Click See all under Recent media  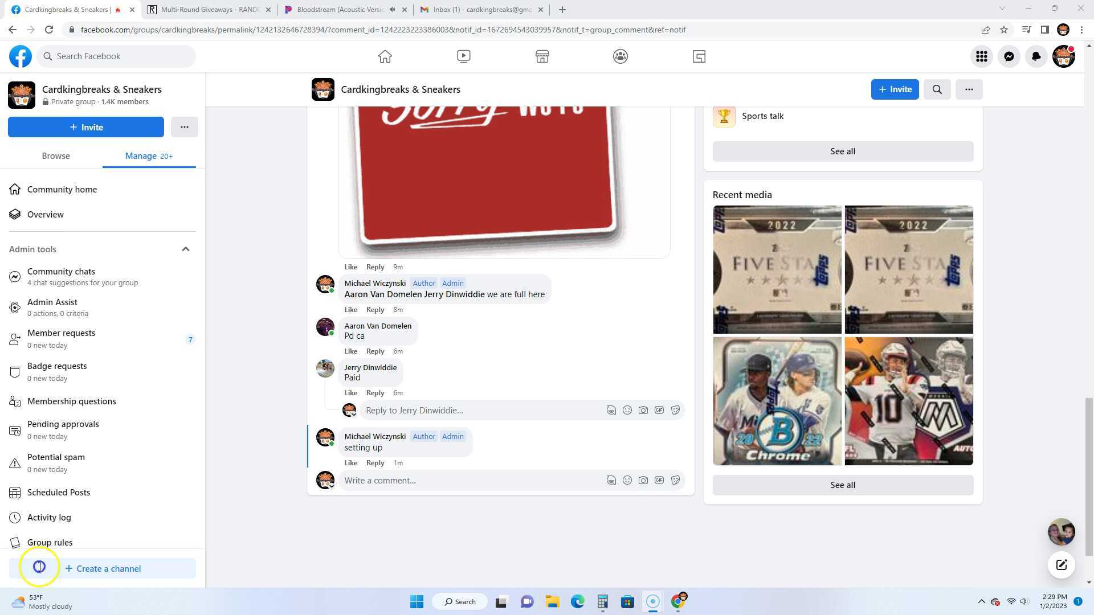(x=842, y=485)
